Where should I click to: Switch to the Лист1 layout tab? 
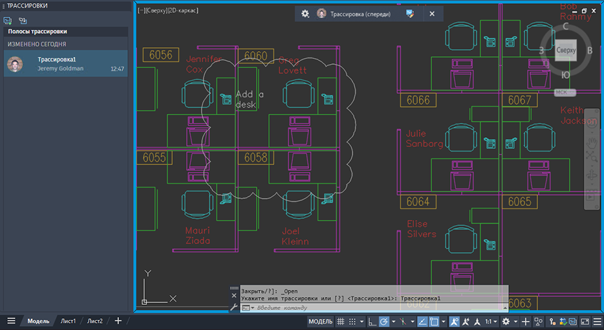click(x=69, y=322)
